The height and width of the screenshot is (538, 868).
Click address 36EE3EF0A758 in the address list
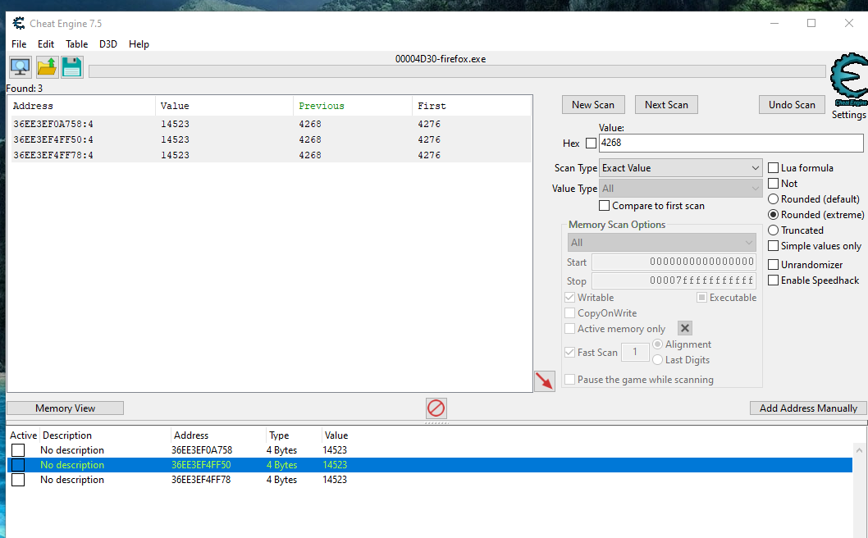(202, 450)
